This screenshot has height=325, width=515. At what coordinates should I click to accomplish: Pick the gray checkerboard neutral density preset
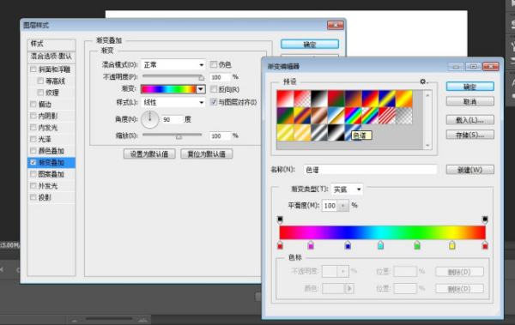[404, 116]
